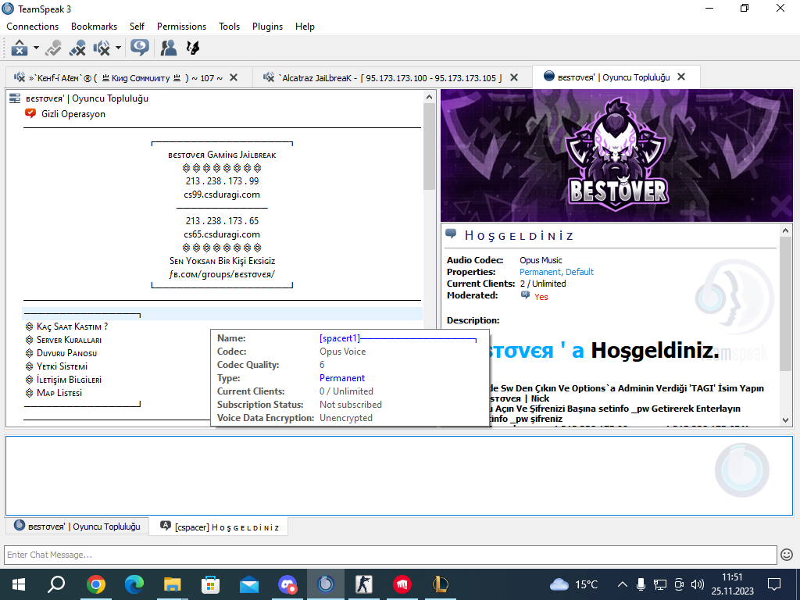Click the TeamSpeak taskbar icon
800x600 pixels.
[326, 584]
